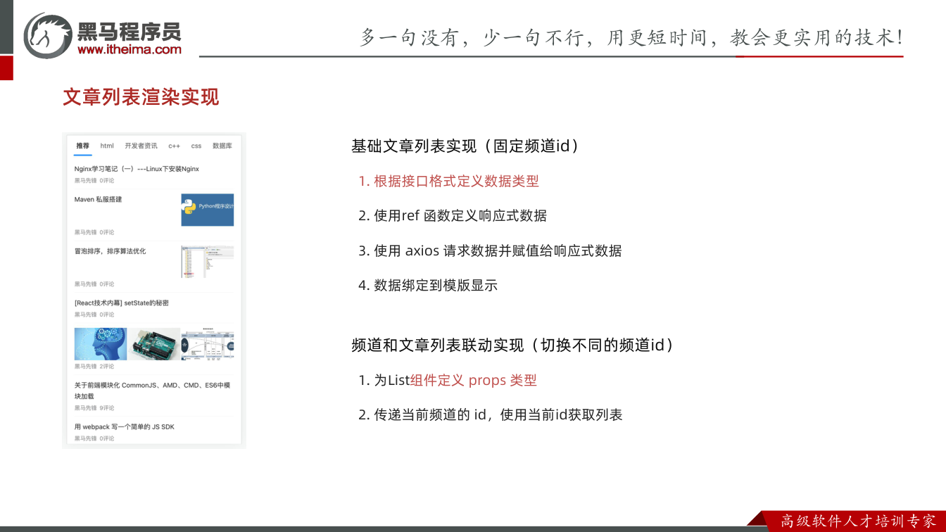Open the 数据库 channel tab
The image size is (946, 532).
tap(222, 146)
